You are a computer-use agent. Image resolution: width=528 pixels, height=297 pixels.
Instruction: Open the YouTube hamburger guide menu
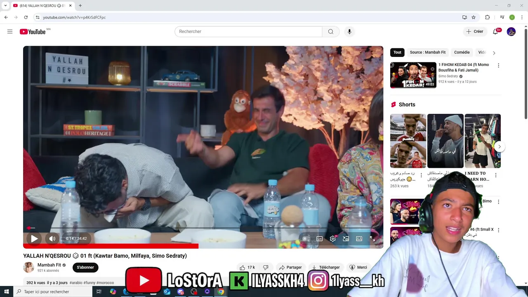pos(10,32)
